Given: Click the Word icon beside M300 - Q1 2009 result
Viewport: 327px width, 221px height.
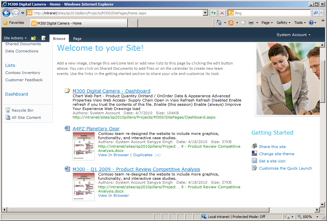Looking at the screenshot, I should click(67, 169).
